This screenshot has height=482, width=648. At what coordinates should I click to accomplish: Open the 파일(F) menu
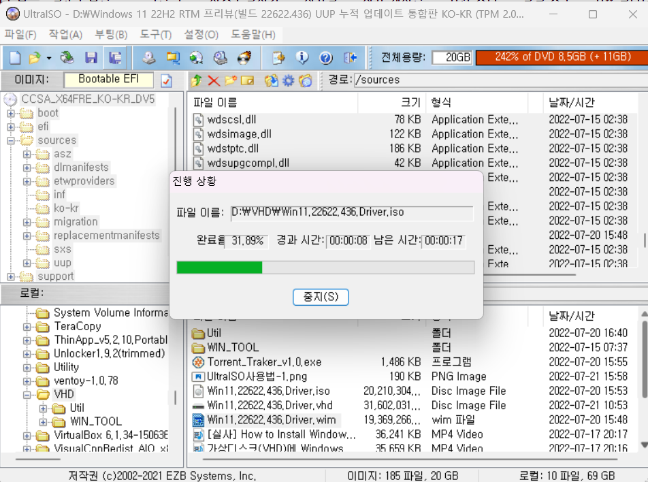click(20, 35)
